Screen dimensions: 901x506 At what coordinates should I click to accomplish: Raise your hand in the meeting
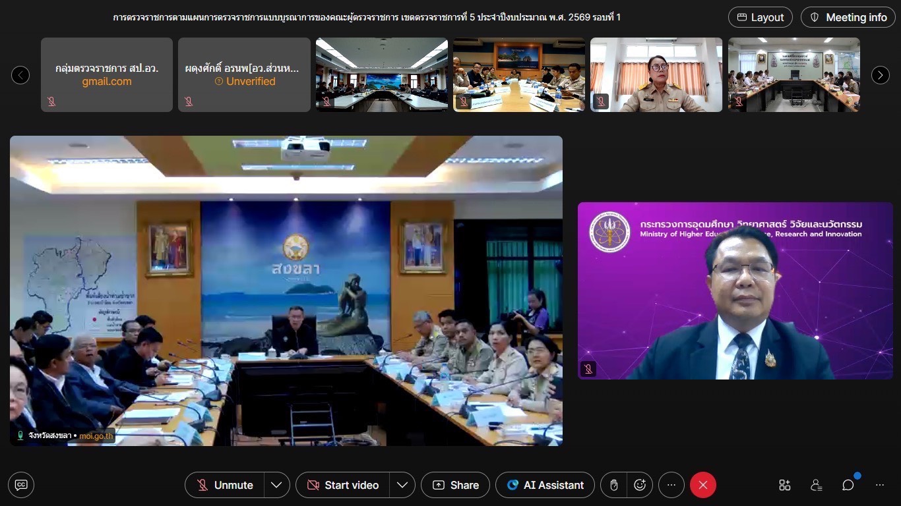[x=613, y=485]
